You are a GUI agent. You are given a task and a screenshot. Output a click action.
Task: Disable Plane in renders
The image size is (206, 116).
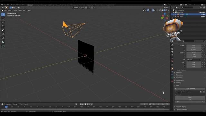204,17
